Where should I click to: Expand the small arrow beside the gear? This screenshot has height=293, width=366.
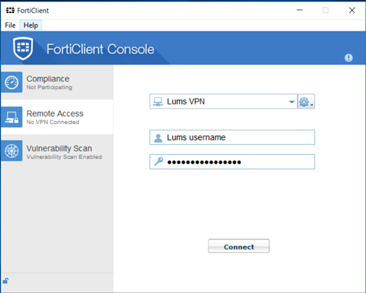312,105
